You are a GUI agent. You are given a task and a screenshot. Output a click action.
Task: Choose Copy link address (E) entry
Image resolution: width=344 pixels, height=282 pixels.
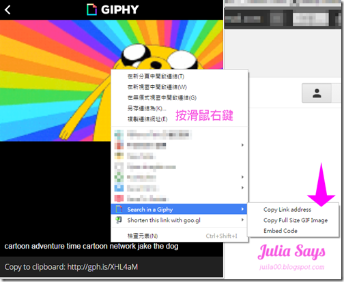[x=147, y=119]
